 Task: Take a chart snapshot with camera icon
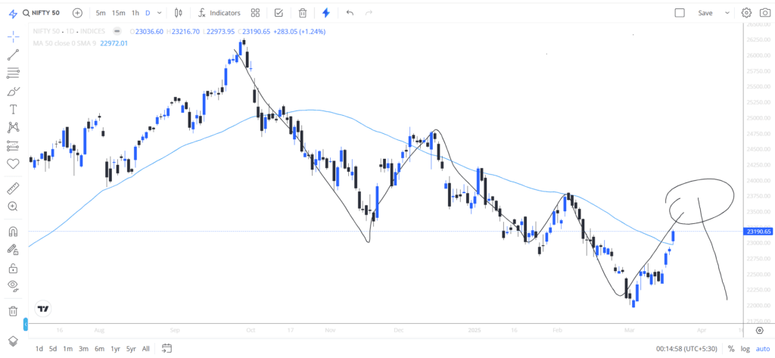coord(764,13)
